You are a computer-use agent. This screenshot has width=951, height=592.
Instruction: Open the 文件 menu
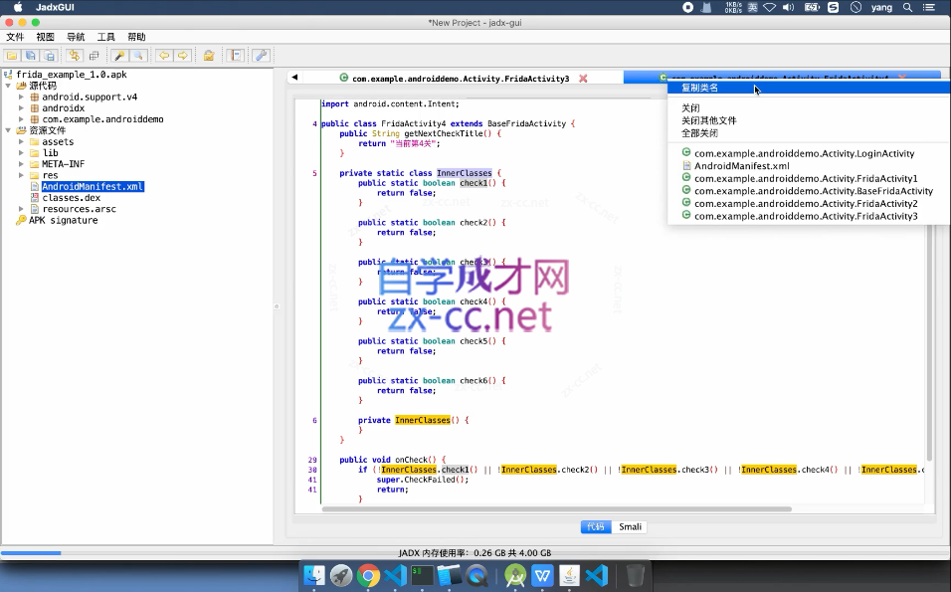15,37
